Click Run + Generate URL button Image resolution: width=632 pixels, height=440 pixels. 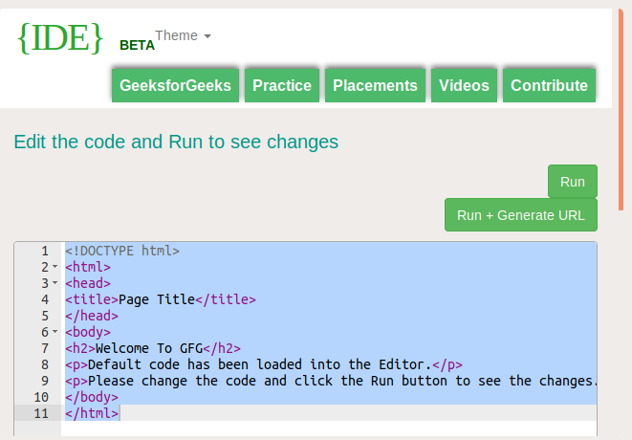coord(521,215)
